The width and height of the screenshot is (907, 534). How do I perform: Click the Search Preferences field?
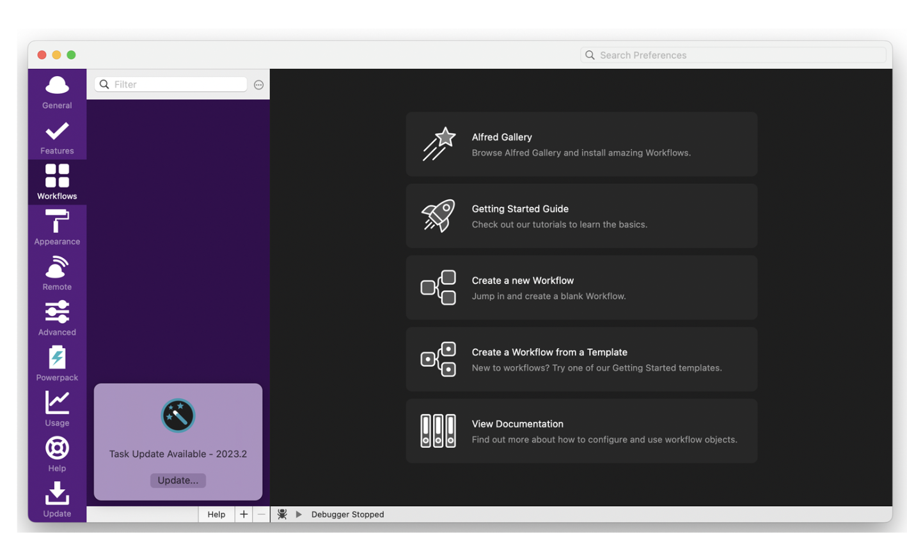pos(733,55)
